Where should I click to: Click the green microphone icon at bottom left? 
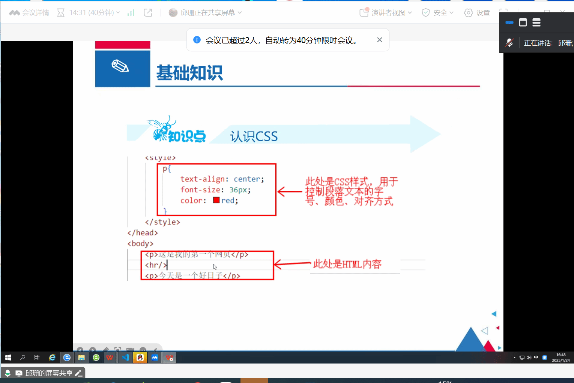click(x=8, y=373)
